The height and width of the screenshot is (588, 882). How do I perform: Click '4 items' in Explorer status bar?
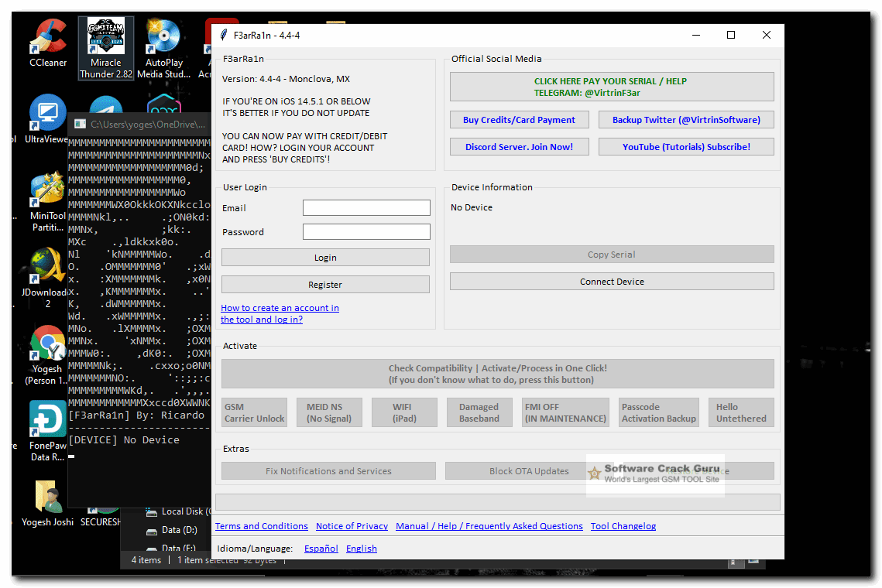pos(146,560)
